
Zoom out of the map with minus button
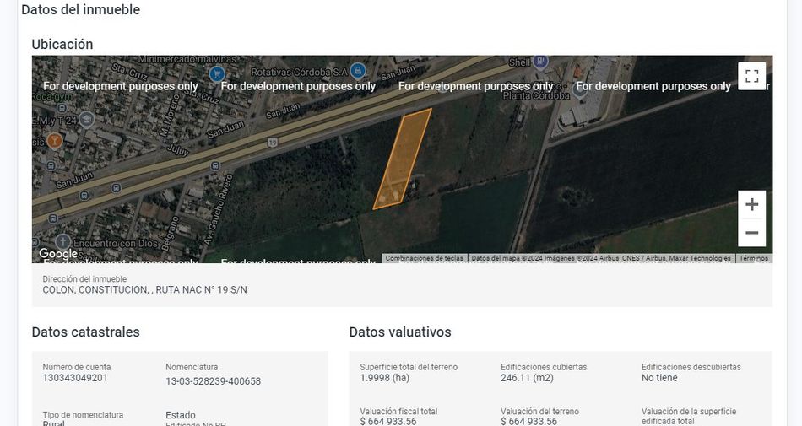click(751, 233)
